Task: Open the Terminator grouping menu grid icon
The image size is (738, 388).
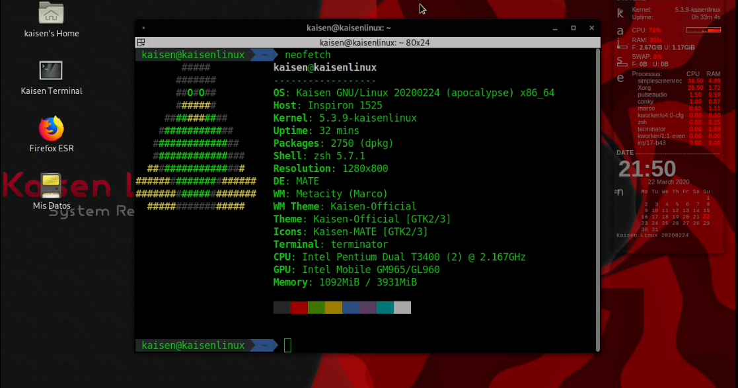Action: pyautogui.click(x=141, y=42)
